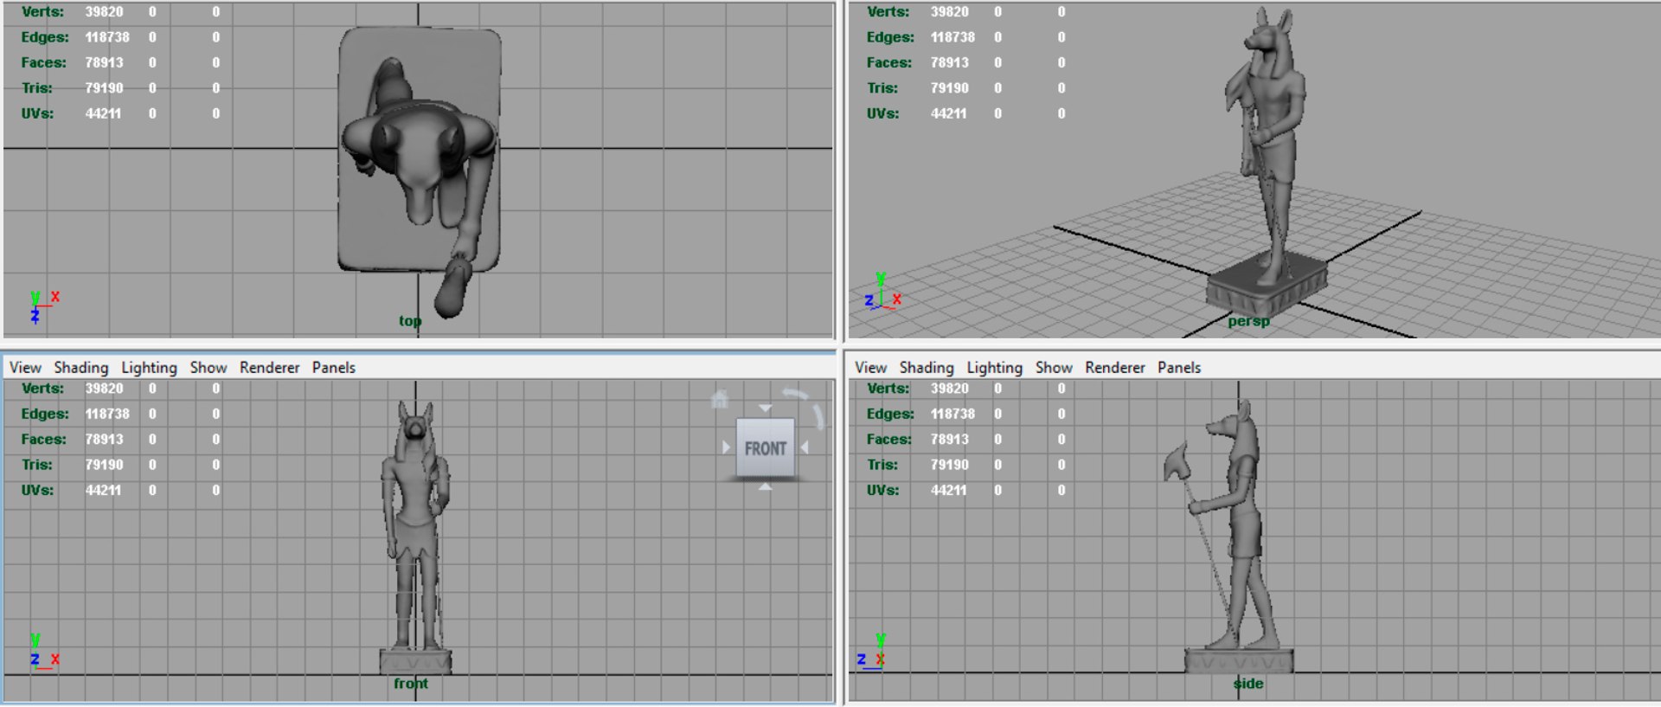Open the Shading menu in the side viewport
1661x707 pixels.
coord(927,368)
